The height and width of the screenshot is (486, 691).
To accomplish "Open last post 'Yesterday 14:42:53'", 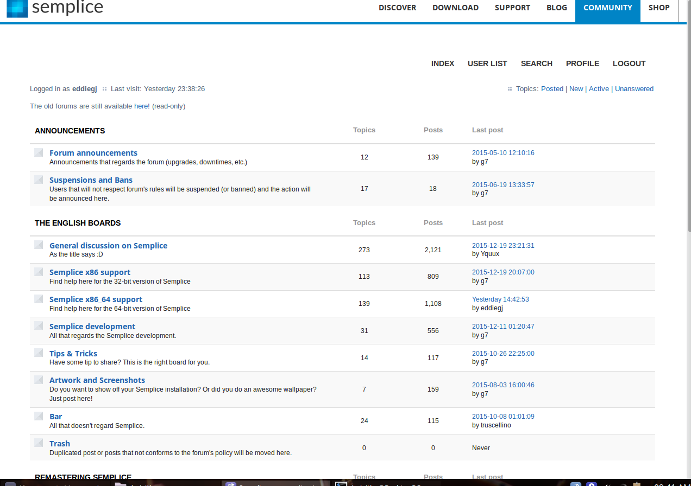I will point(500,299).
